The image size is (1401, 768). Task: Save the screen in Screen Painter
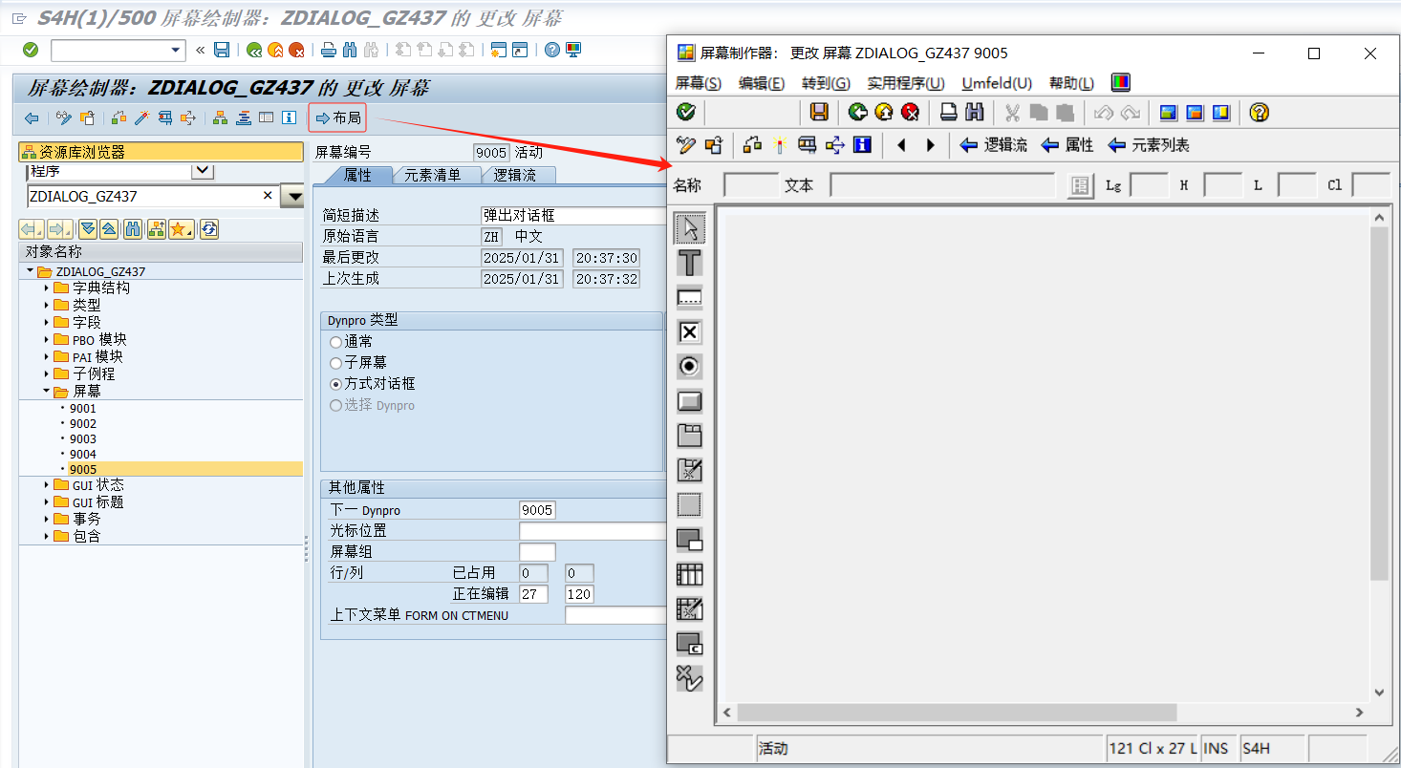click(819, 112)
